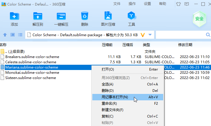Viewport: 211px width, 126px height.
Task: Click the 一键解压 one-click extract icon
Action: tap(61, 16)
